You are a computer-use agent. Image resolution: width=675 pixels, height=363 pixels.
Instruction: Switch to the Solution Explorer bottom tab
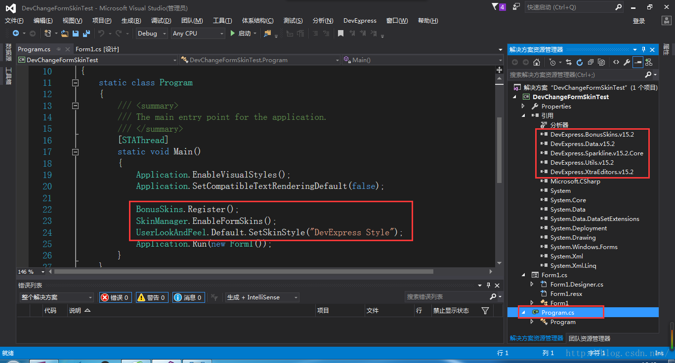(x=536, y=338)
